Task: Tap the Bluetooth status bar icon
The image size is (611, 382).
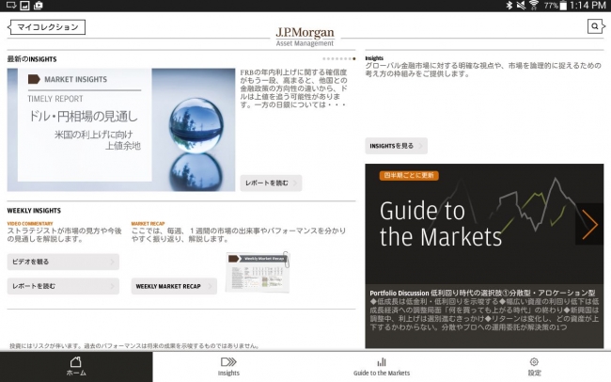Action: pyautogui.click(x=509, y=6)
